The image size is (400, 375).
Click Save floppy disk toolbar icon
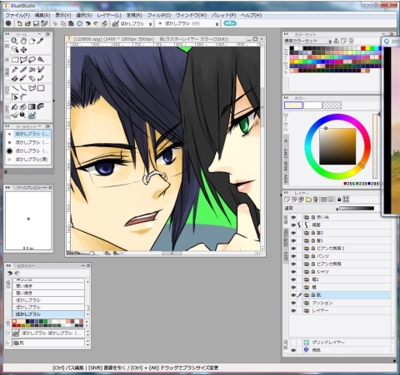click(x=36, y=23)
